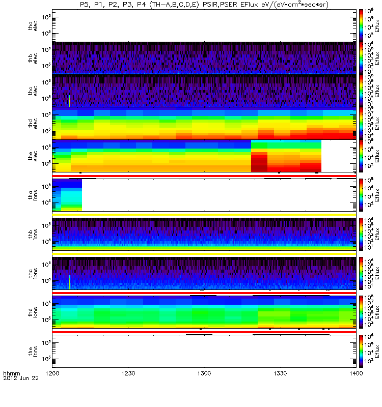Pick the color bar beside the thc elec panel
This screenshot has height=407, width=382.
click(361, 91)
